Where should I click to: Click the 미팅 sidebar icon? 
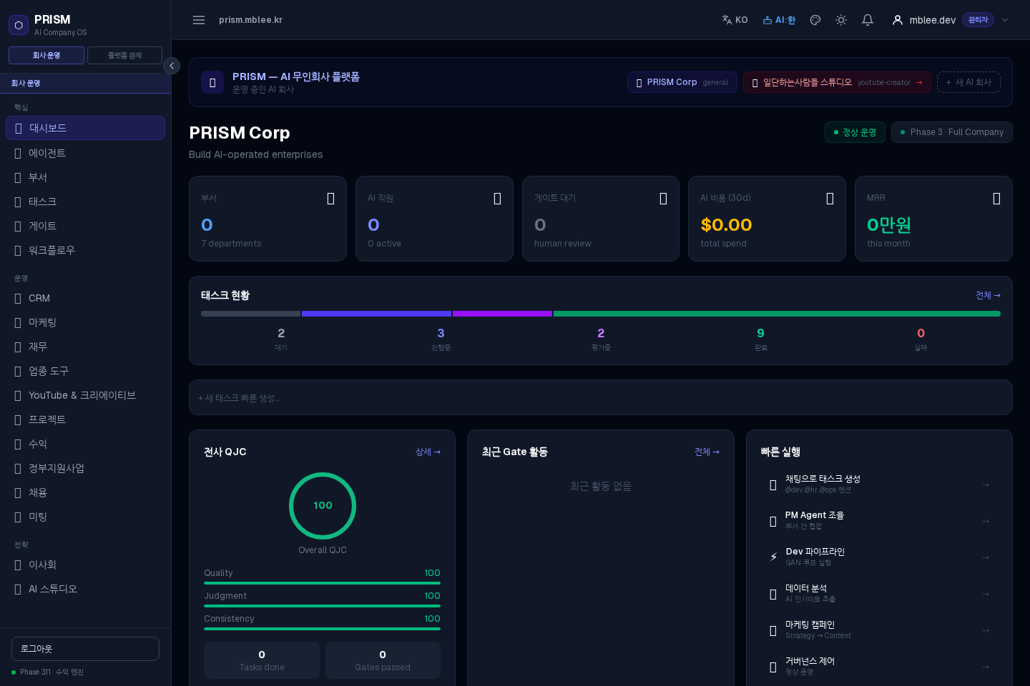(x=18, y=517)
